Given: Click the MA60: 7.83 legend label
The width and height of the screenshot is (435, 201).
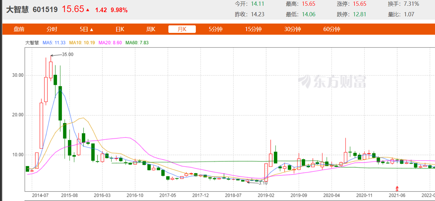Looking at the screenshot, I should coord(137,43).
